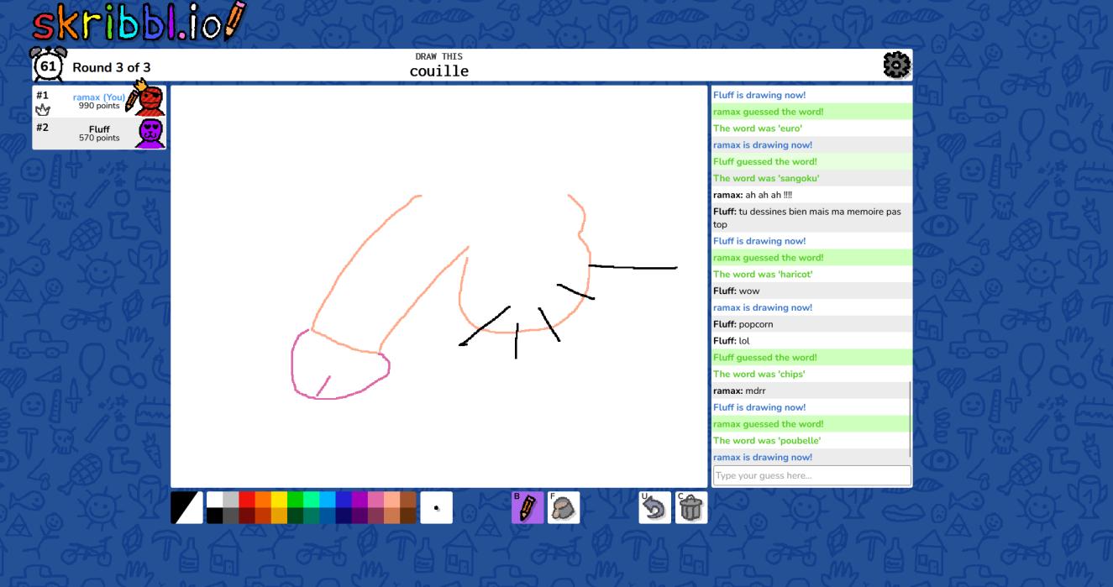The image size is (1113, 587).
Task: Choose the pink color swatch
Action: click(x=375, y=500)
